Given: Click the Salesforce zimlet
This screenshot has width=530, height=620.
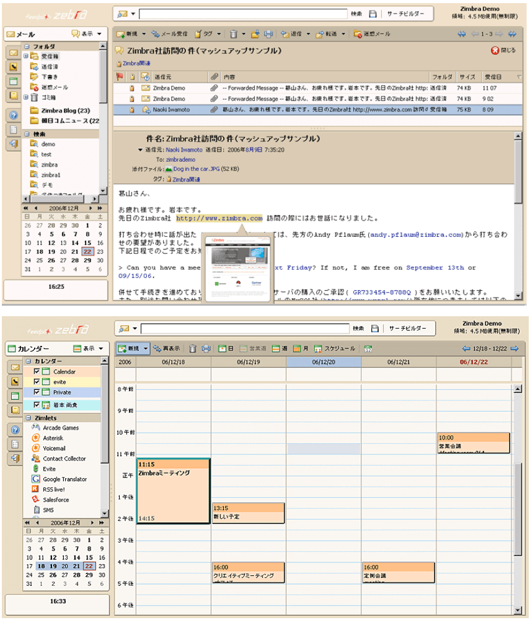Looking at the screenshot, I should (50, 499).
